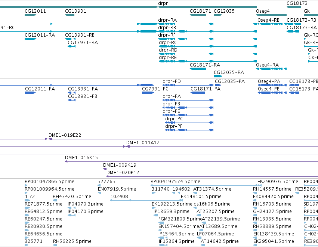The height and width of the screenshot is (247, 318).
Task: Click the drpr-PC protein label
Action: point(174,119)
